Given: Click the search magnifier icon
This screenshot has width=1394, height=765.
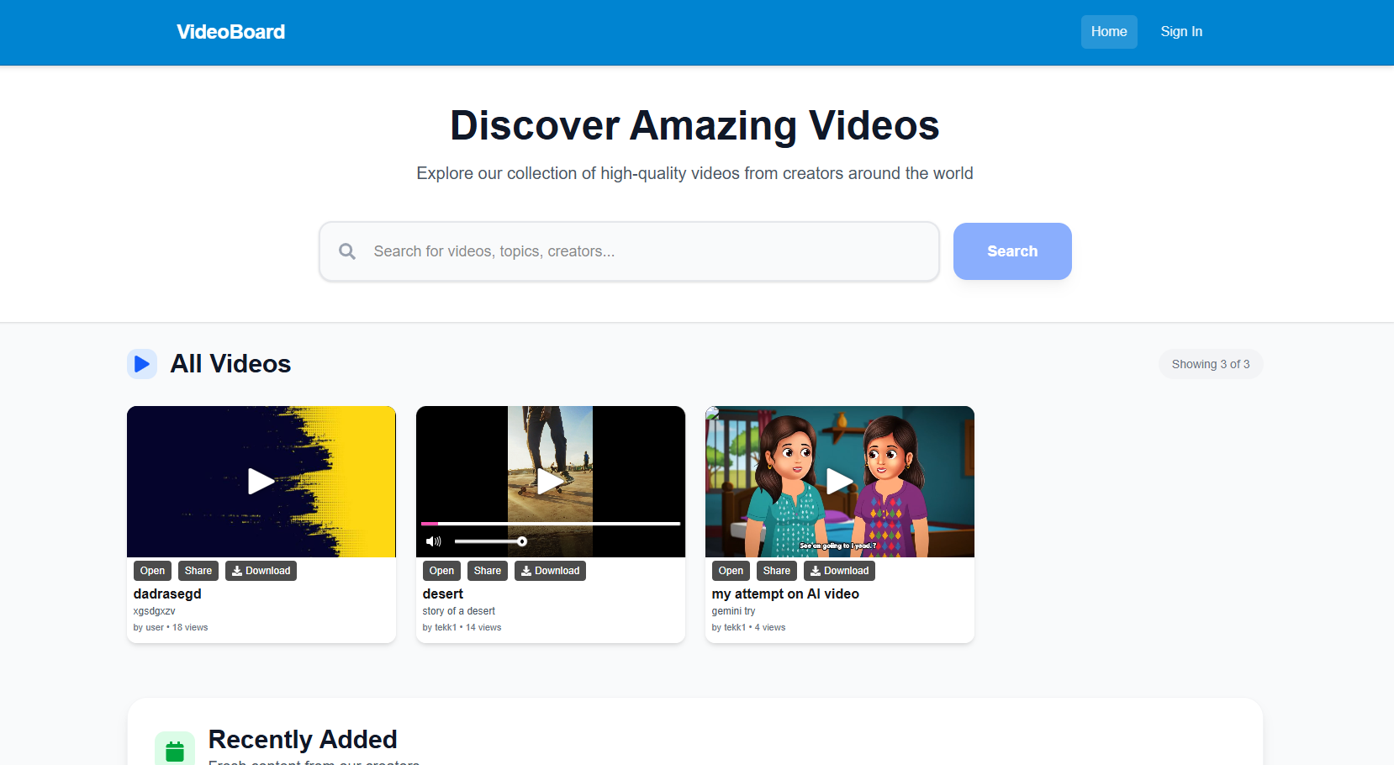Looking at the screenshot, I should tap(346, 251).
